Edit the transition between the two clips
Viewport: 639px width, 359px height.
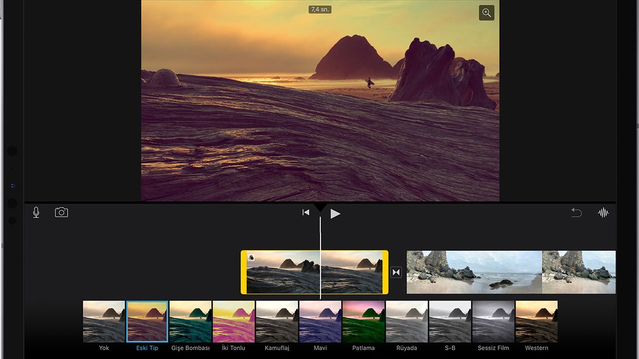(396, 272)
